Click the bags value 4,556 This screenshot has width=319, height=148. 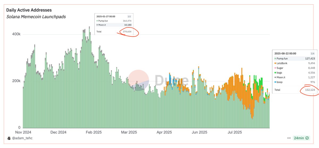[311, 73]
